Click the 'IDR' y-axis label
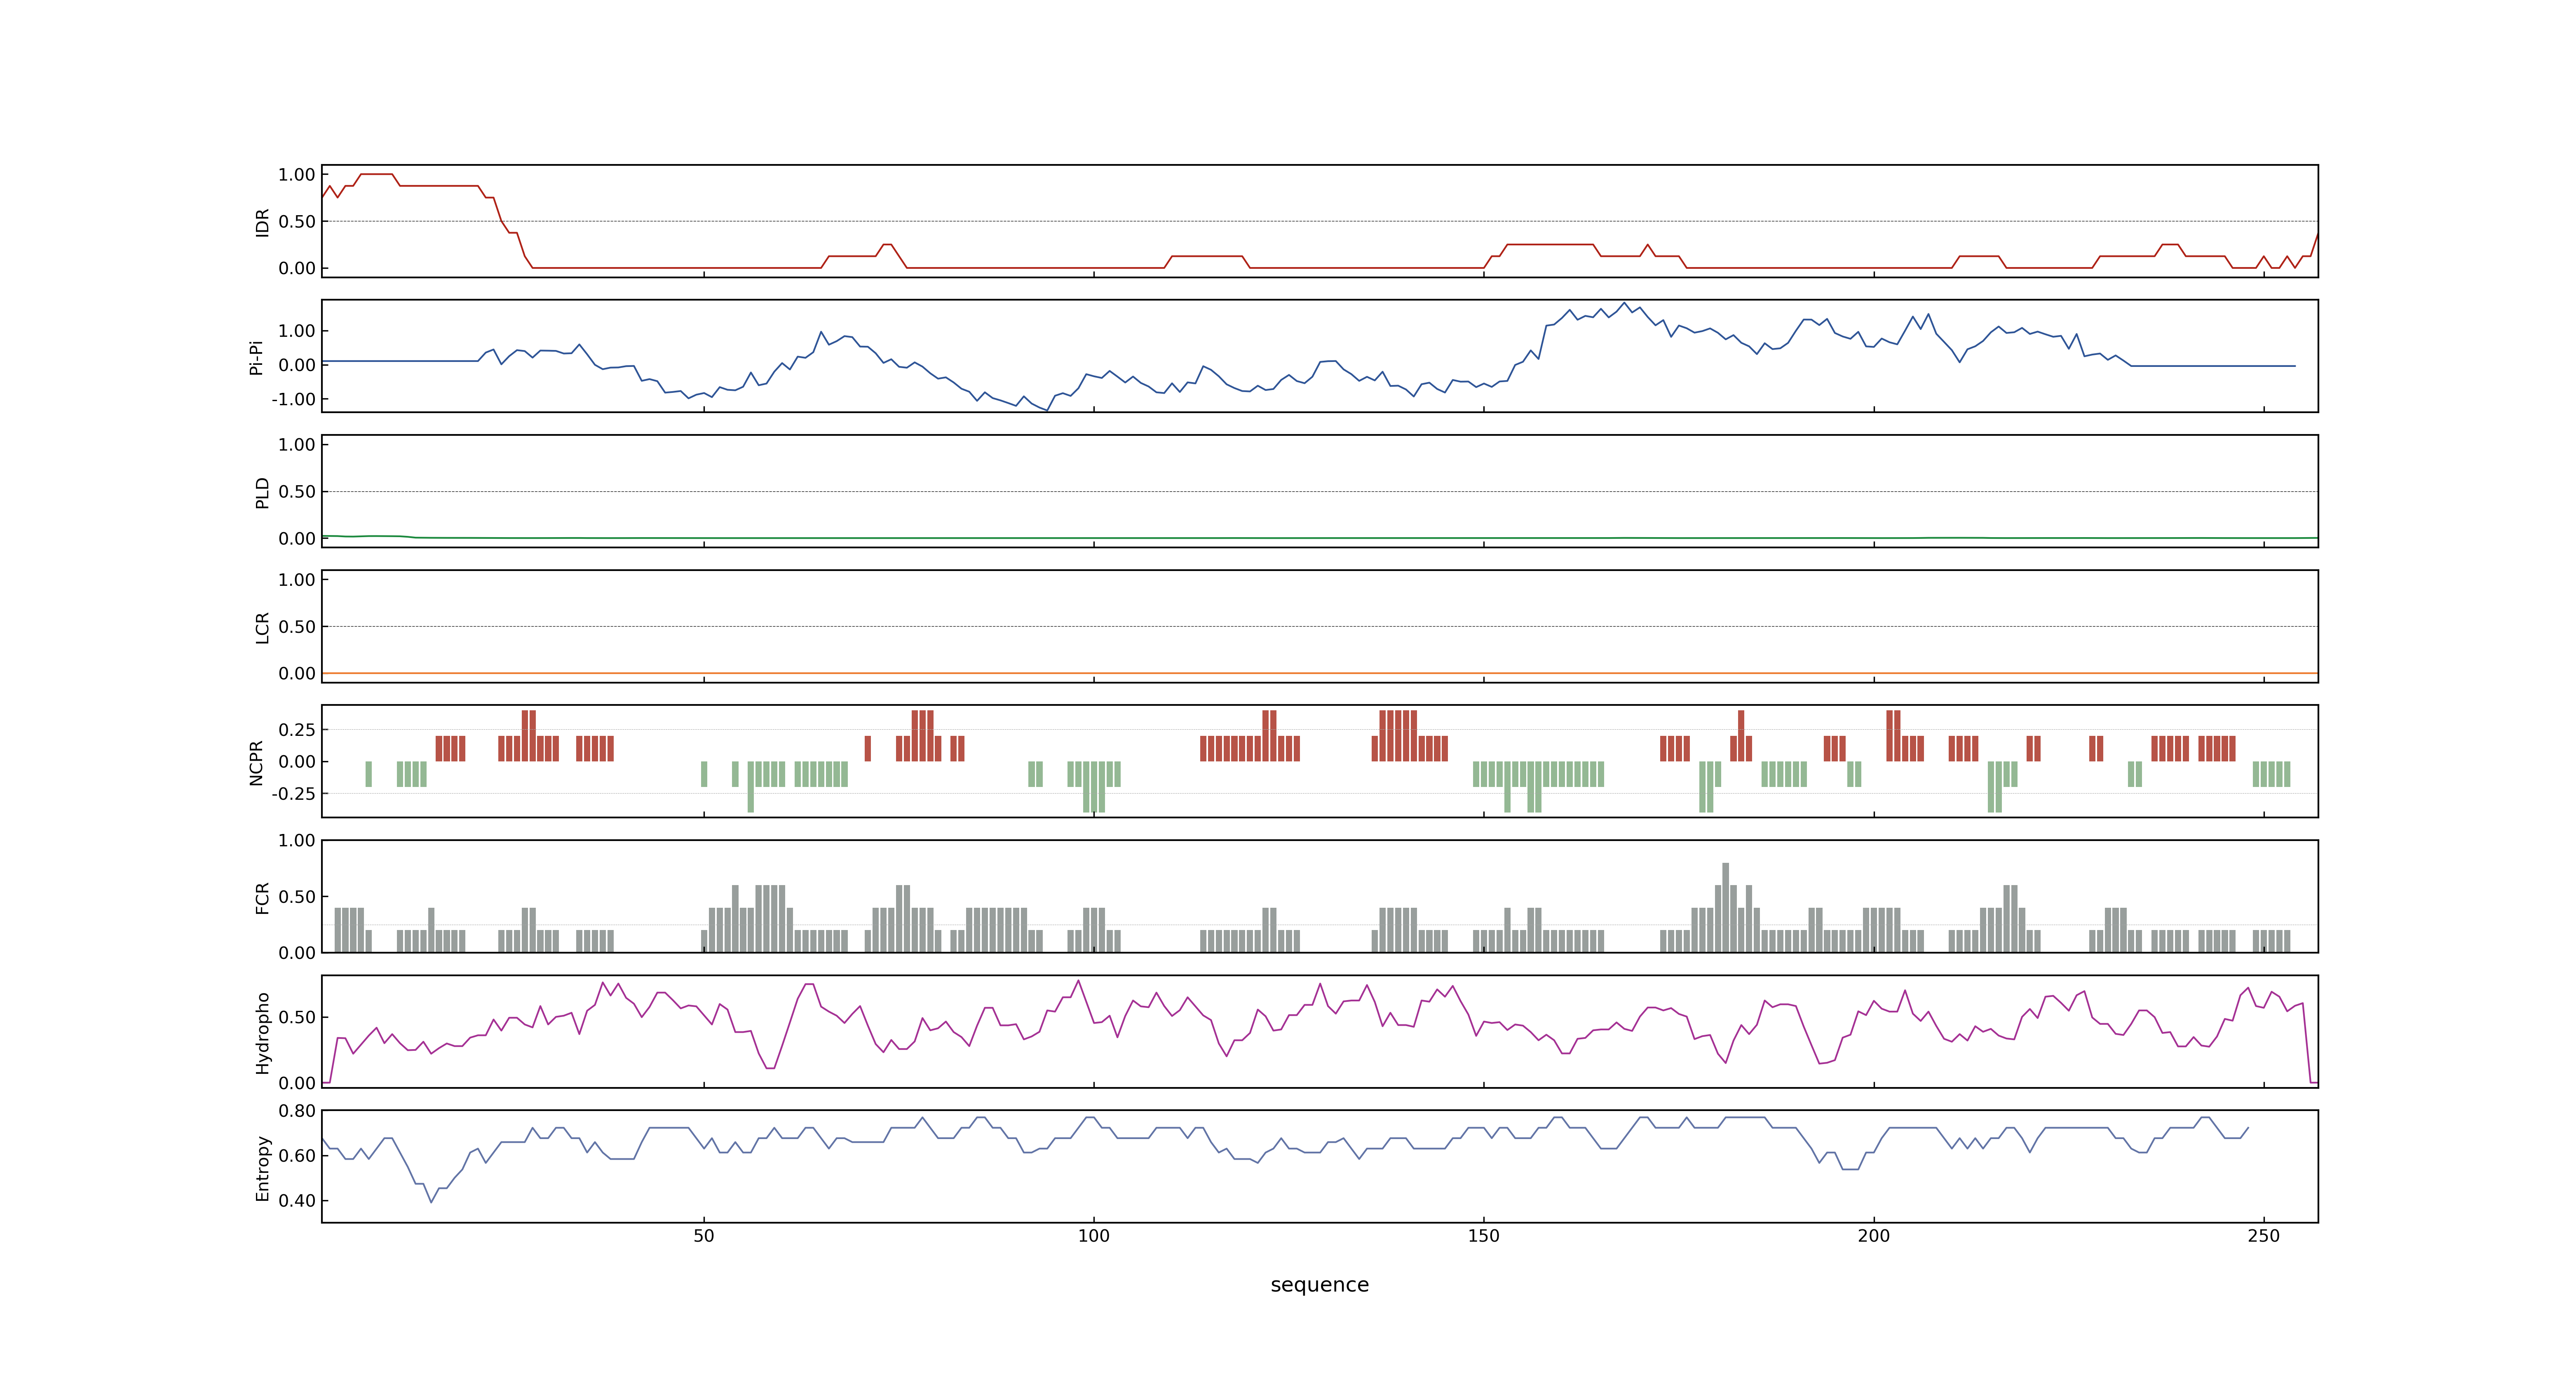The width and height of the screenshot is (2576, 1374). point(262,222)
